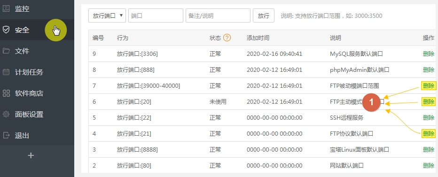This screenshot has height=177, width=438.
Task: Click the calendar icon beside 计划任务
Action: [6, 72]
